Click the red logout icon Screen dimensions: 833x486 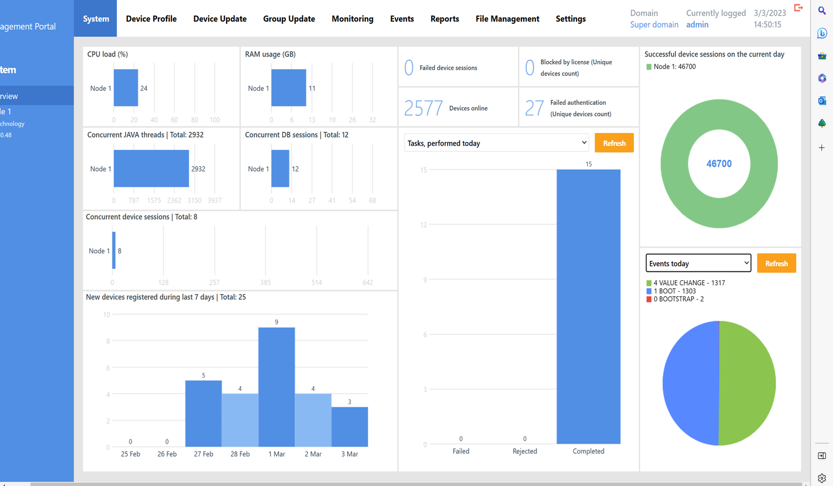click(x=799, y=8)
